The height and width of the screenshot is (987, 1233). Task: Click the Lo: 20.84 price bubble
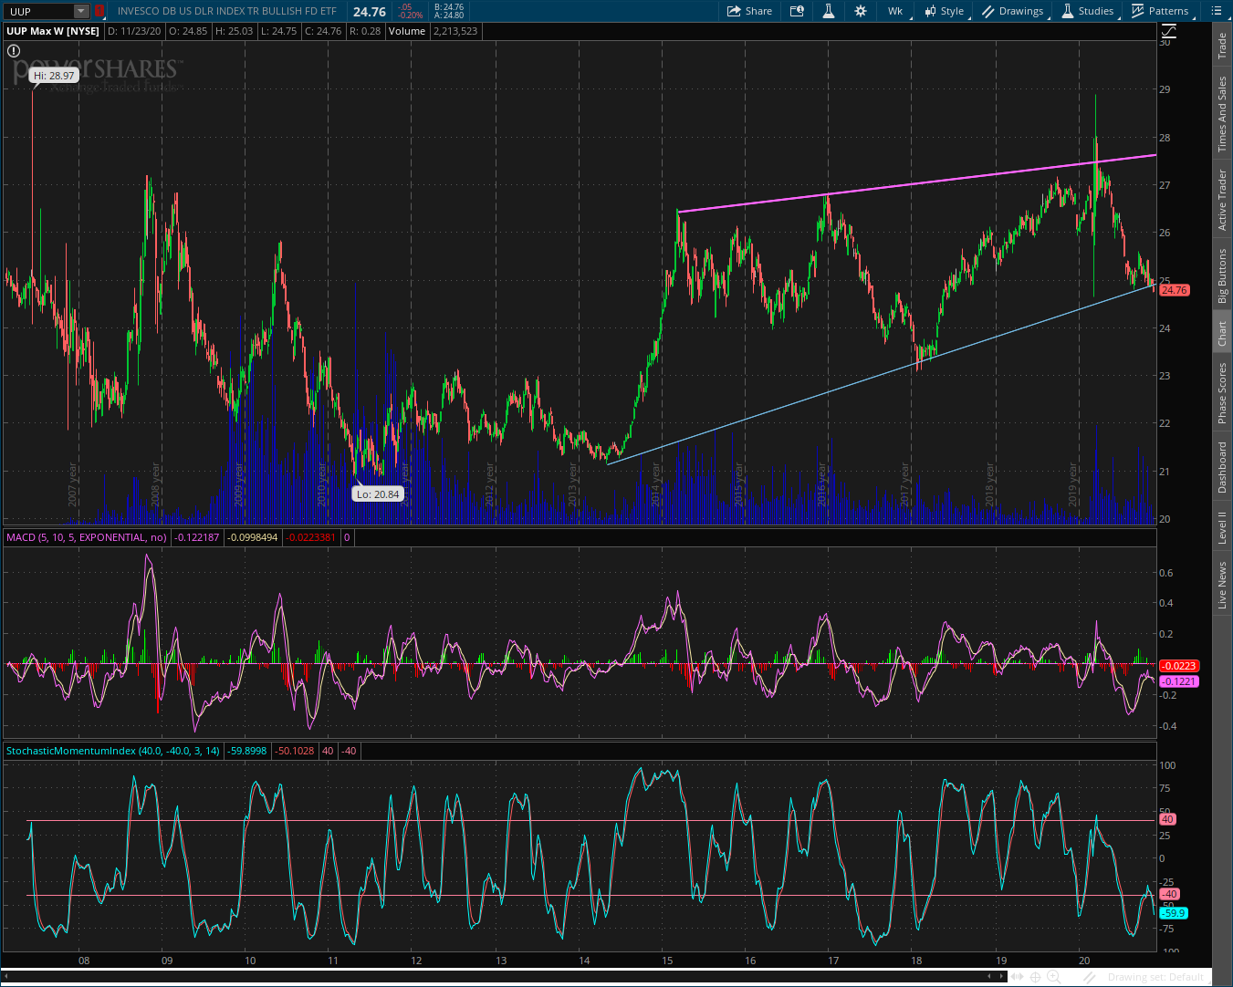click(x=378, y=494)
